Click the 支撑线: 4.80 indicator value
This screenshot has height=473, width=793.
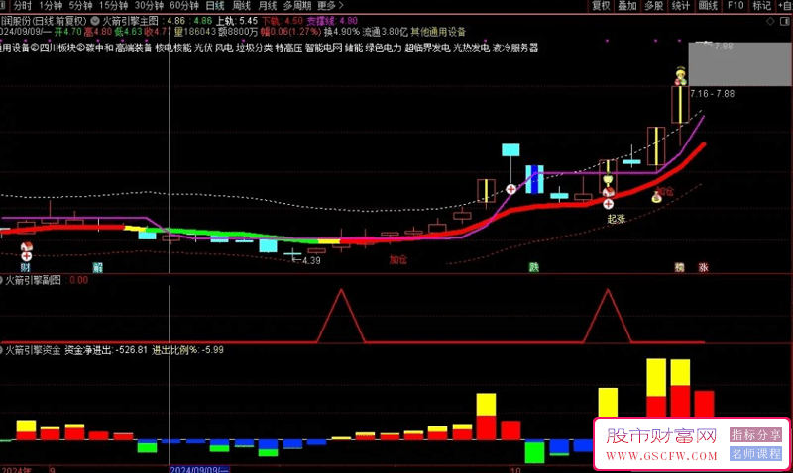[x=332, y=21]
